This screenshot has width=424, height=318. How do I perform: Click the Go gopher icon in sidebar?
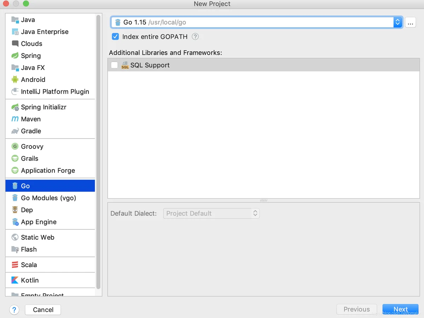(x=15, y=186)
